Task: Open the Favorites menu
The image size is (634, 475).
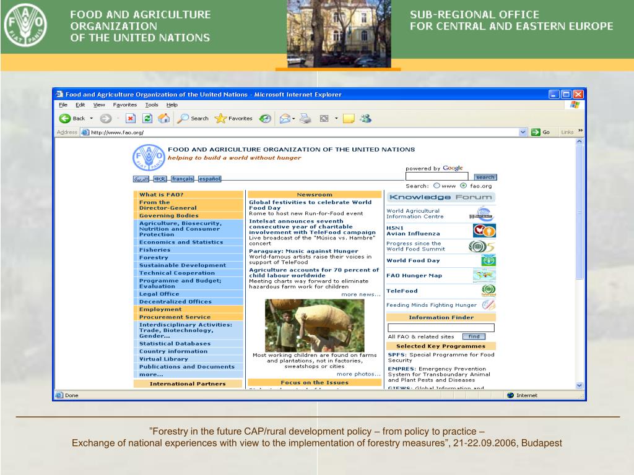Action: pyautogui.click(x=125, y=105)
